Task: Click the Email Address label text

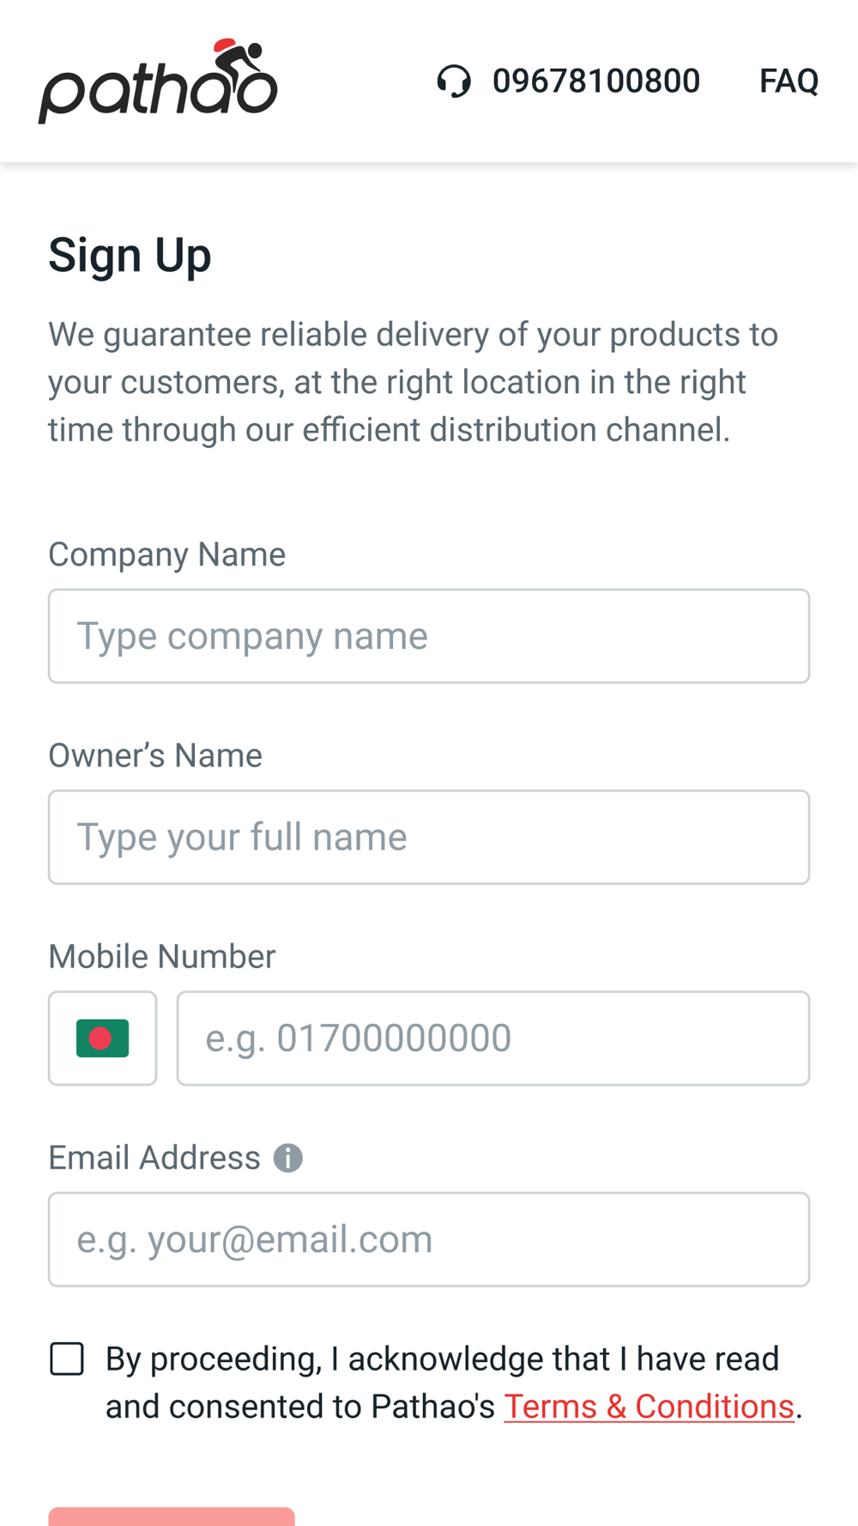Action: point(154,1158)
